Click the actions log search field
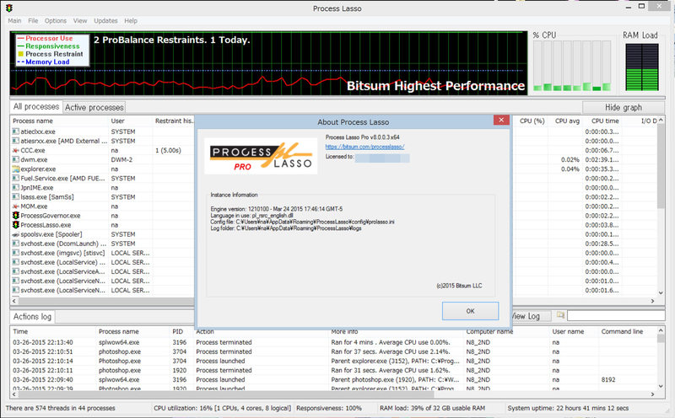675x418 pixels. 616,316
